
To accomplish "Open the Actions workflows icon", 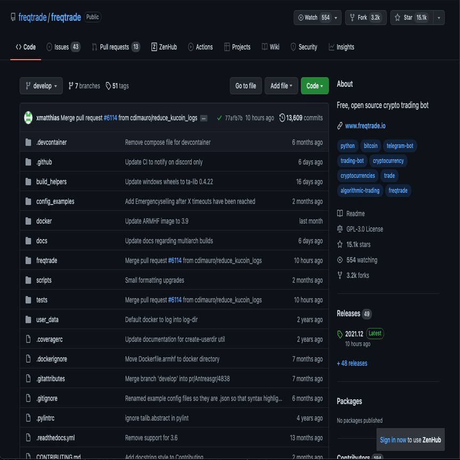I will (190, 47).
